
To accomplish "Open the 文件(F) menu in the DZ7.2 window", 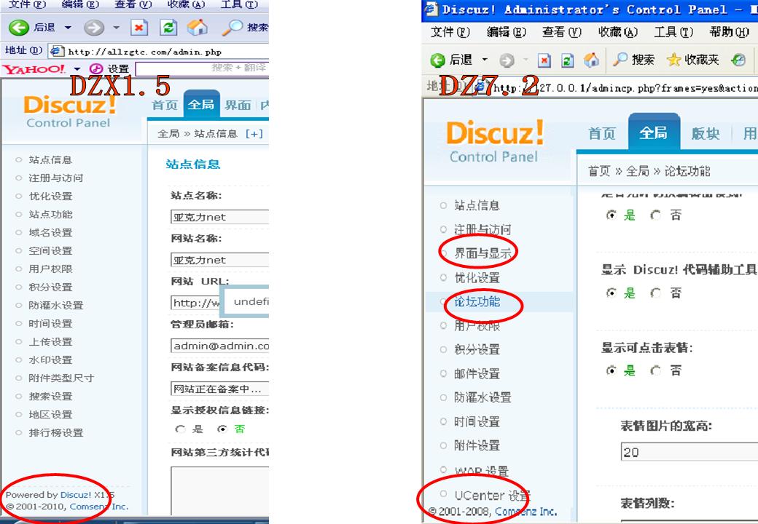I will (450, 32).
